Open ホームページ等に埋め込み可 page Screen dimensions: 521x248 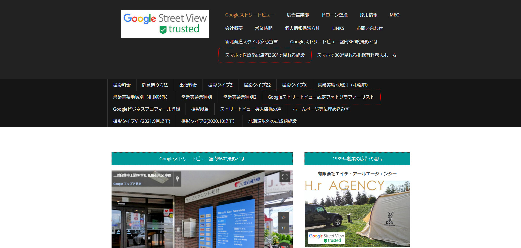click(321, 109)
